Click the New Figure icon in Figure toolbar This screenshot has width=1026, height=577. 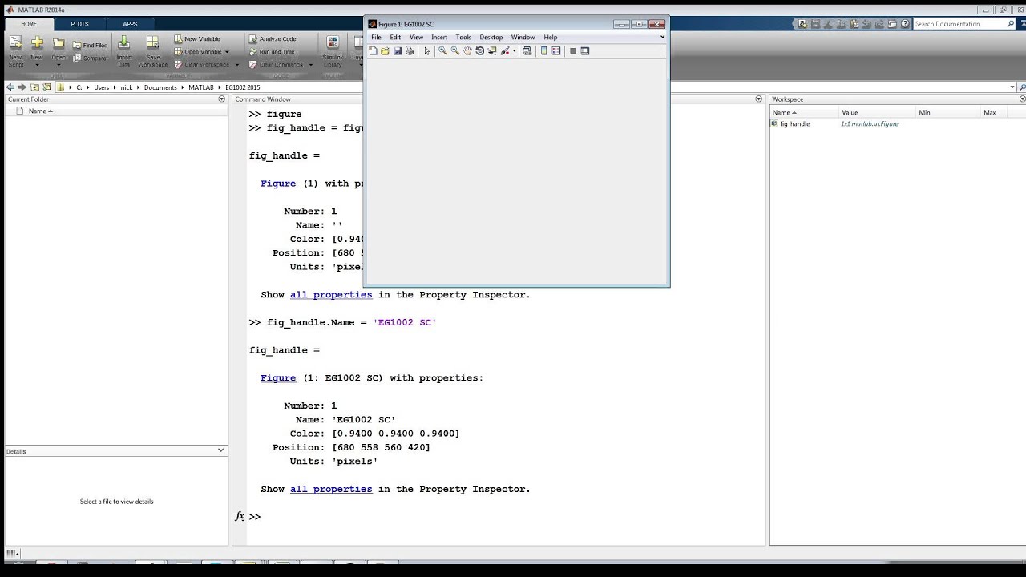[374, 51]
